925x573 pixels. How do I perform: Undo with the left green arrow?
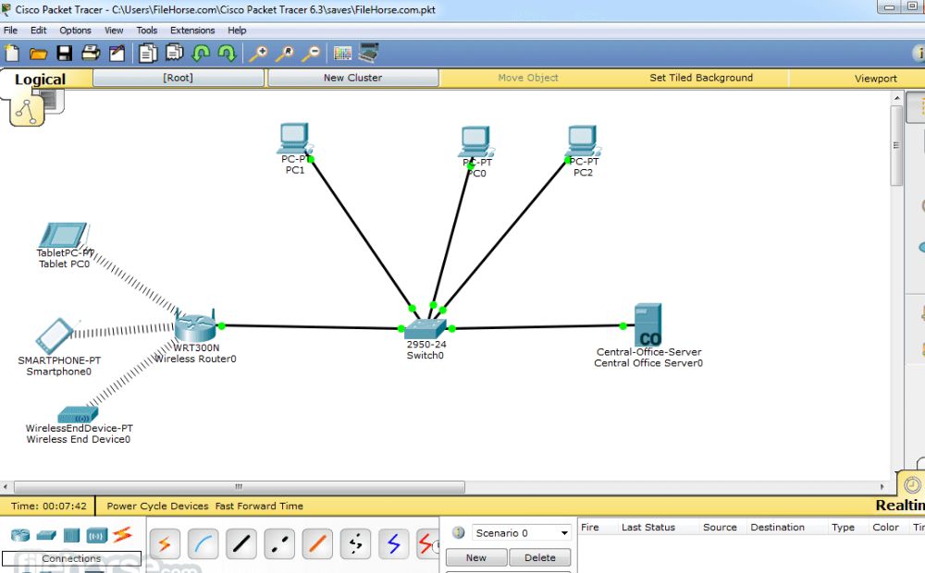pos(201,54)
